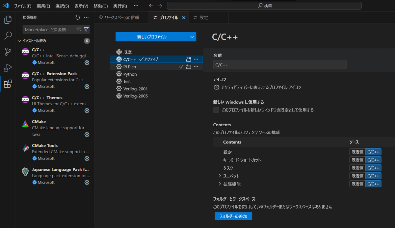This screenshot has height=228, width=395.
Task: Expand the スニペット contents row
Action: pos(220,176)
